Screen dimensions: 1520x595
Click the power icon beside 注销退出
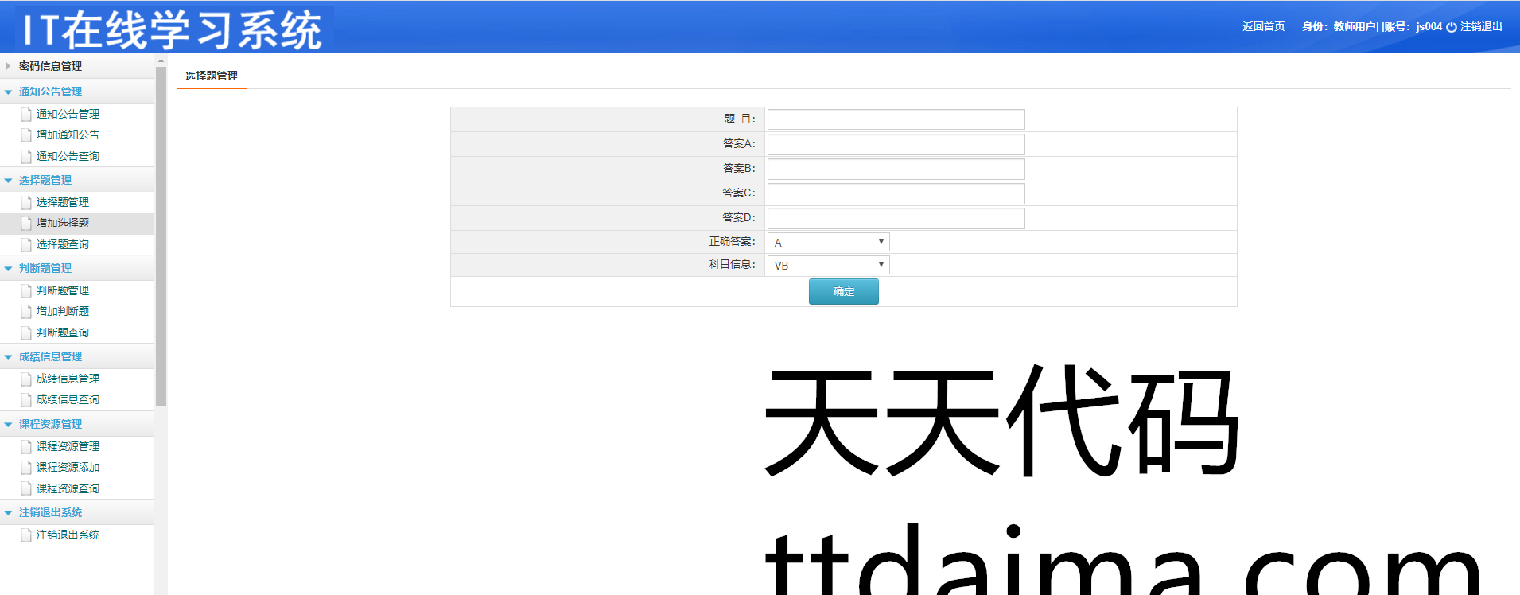click(1452, 27)
